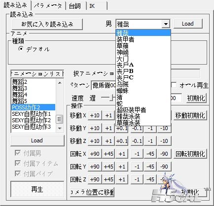Click -1 in the 回転Z row
The image size is (214, 206).
pos(137,179)
